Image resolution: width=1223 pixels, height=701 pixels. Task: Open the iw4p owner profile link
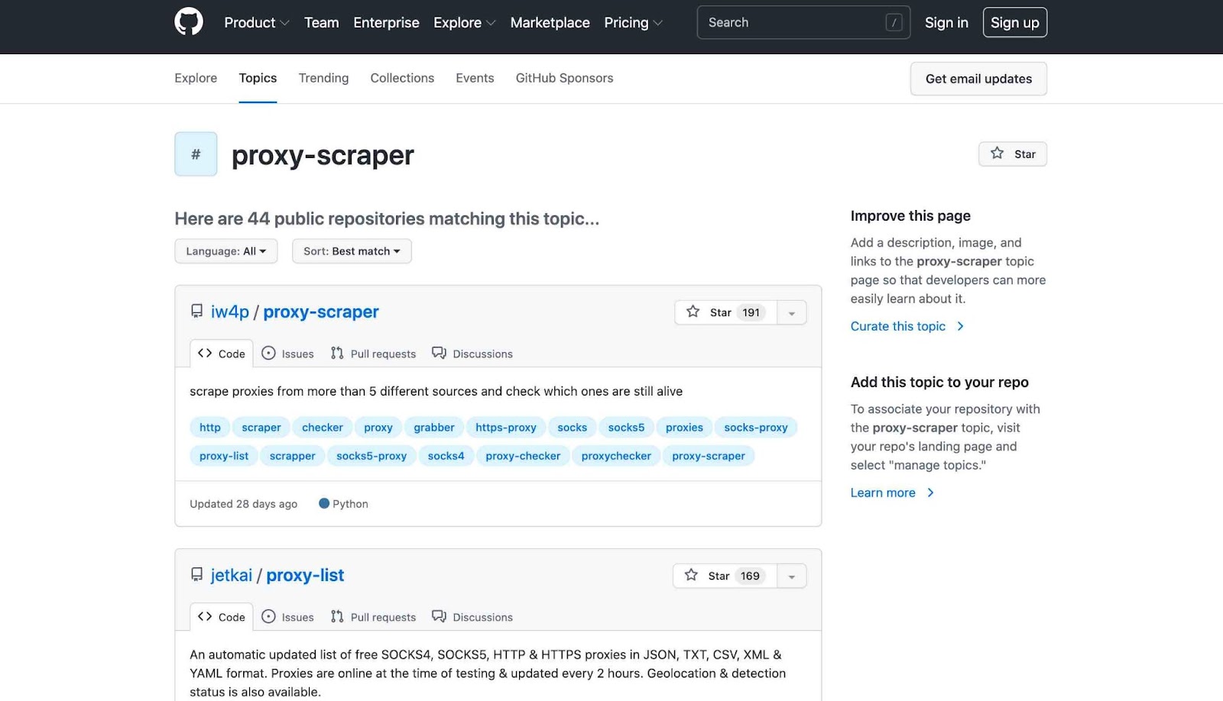click(x=230, y=312)
